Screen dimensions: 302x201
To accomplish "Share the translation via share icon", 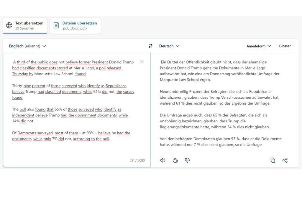I will pos(285,160).
